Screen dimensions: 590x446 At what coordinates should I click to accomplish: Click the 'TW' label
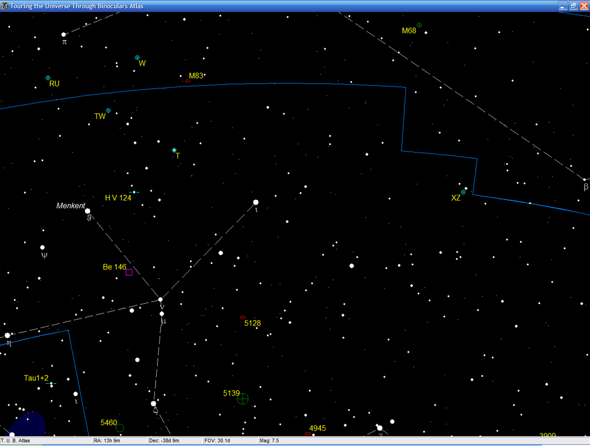tap(100, 116)
